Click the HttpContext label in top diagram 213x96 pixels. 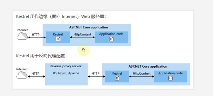(x=82, y=34)
